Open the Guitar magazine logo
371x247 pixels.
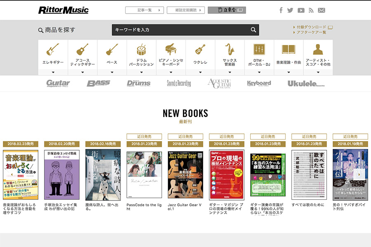(x=58, y=84)
